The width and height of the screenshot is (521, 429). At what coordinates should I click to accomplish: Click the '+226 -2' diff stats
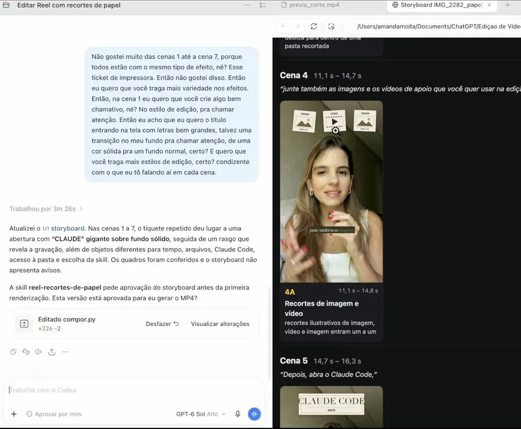point(50,328)
